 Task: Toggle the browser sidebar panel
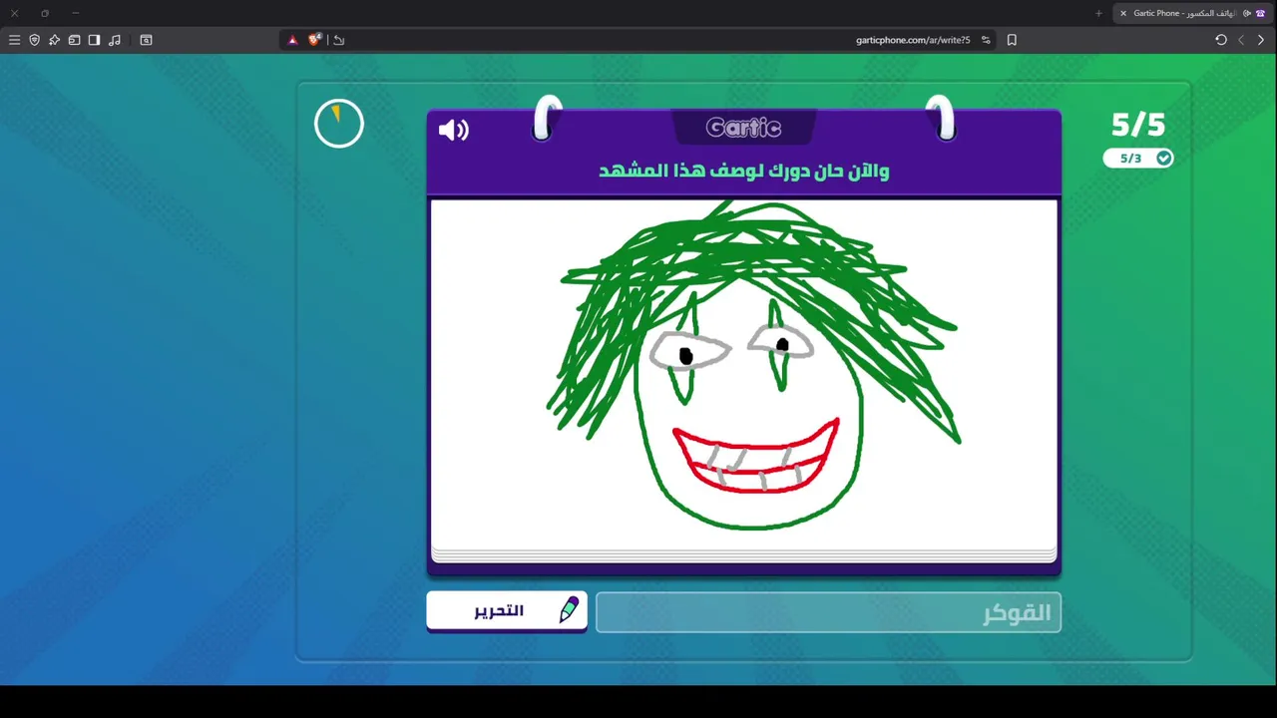94,40
